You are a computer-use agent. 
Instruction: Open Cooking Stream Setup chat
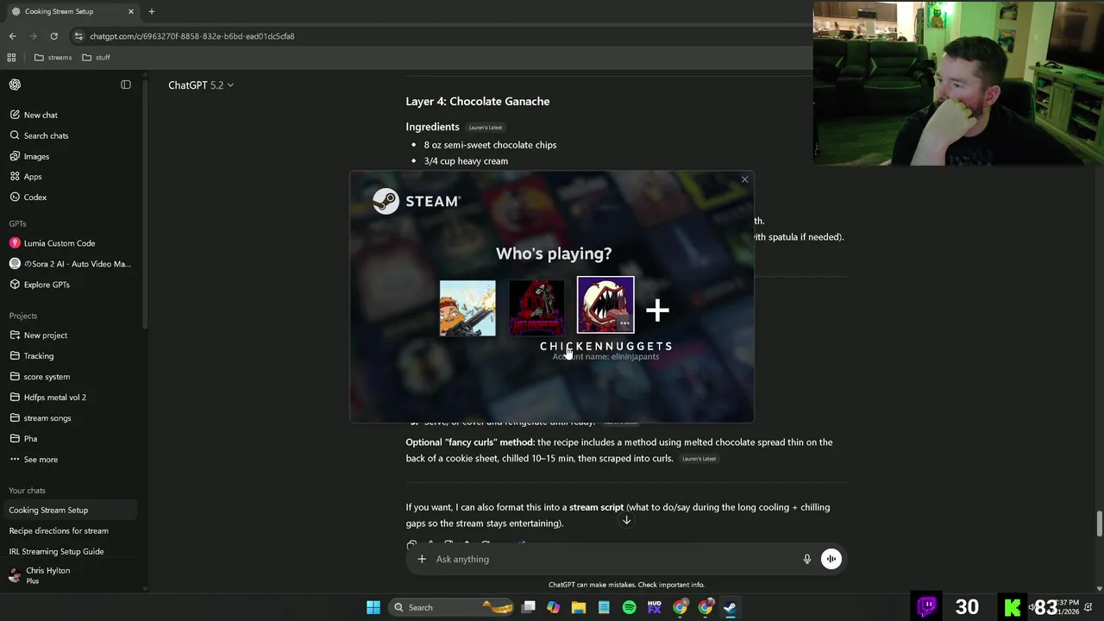click(x=69, y=510)
